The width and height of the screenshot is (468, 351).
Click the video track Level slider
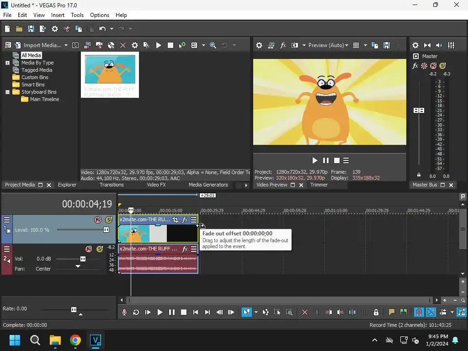[106, 230]
